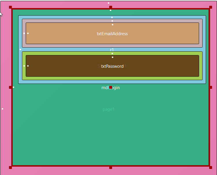Click the mdlLogin label text
Image resolution: width=217 pixels, height=175 pixels.
[x=111, y=88]
